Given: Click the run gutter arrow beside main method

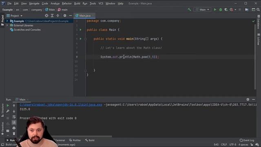Looking at the screenshot, I should (x=81, y=39).
